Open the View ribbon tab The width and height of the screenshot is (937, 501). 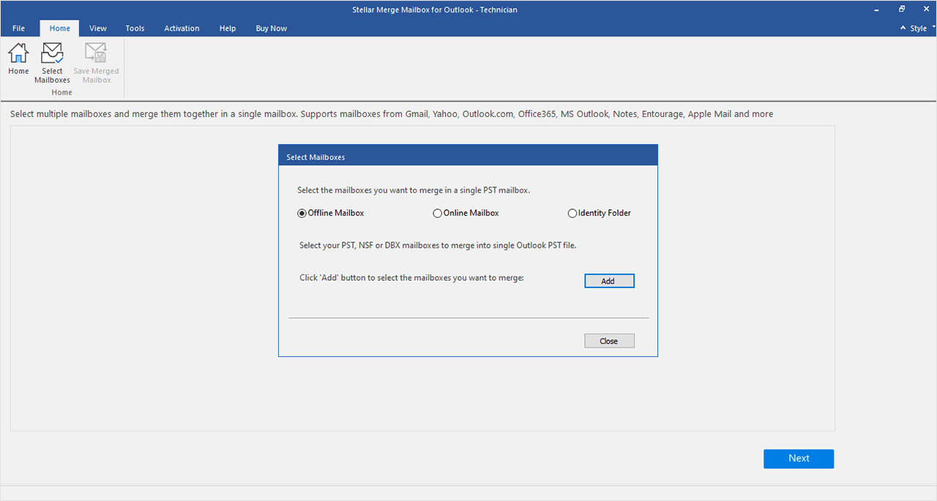(98, 29)
